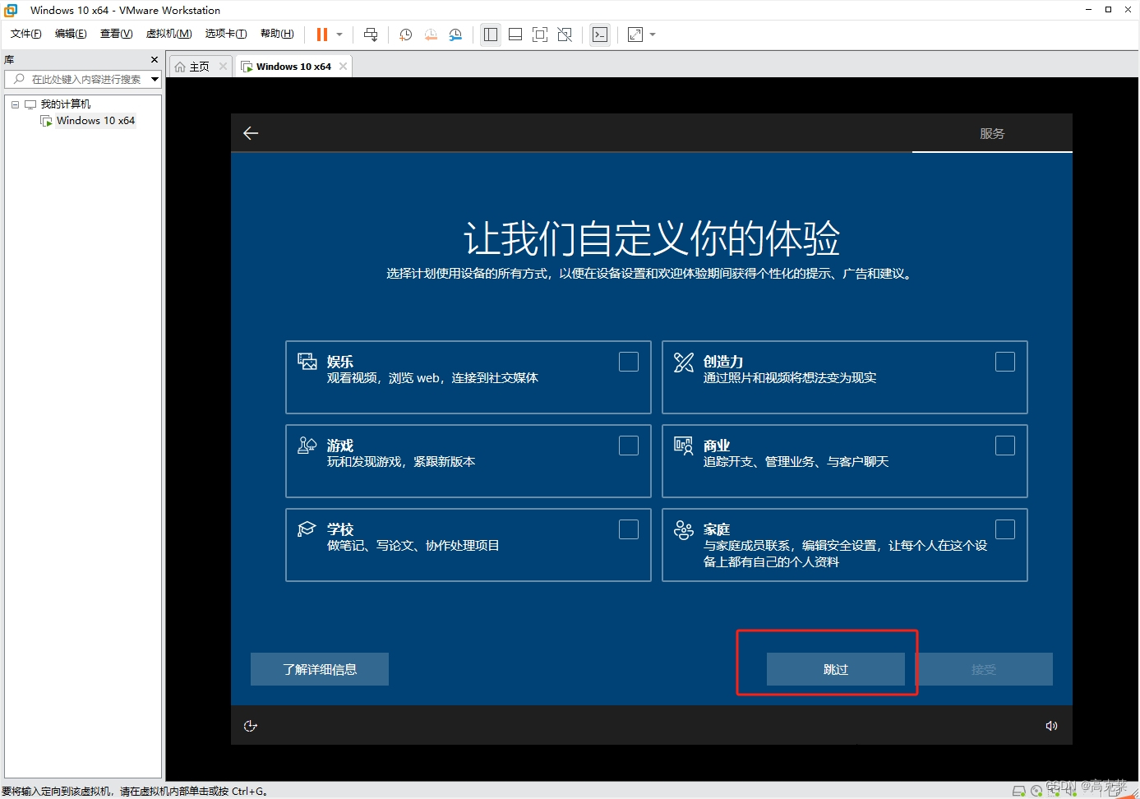Click the 做笔记、写论文、协作处理项目 text
The image size is (1140, 799).
(x=413, y=546)
